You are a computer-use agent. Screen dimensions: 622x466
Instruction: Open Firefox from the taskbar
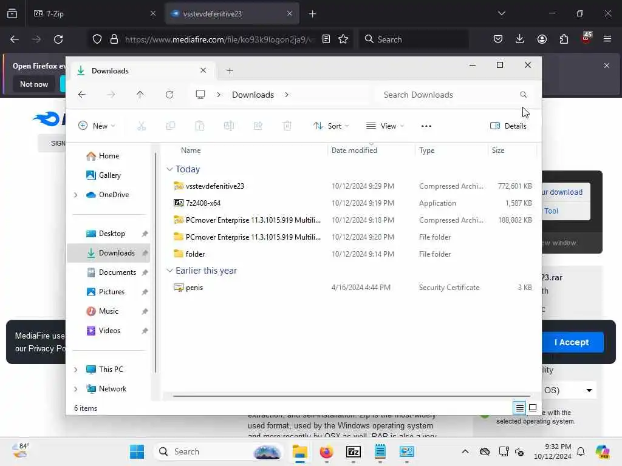(x=326, y=451)
